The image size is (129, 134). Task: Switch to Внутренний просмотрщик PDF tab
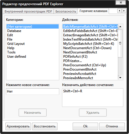28,11
